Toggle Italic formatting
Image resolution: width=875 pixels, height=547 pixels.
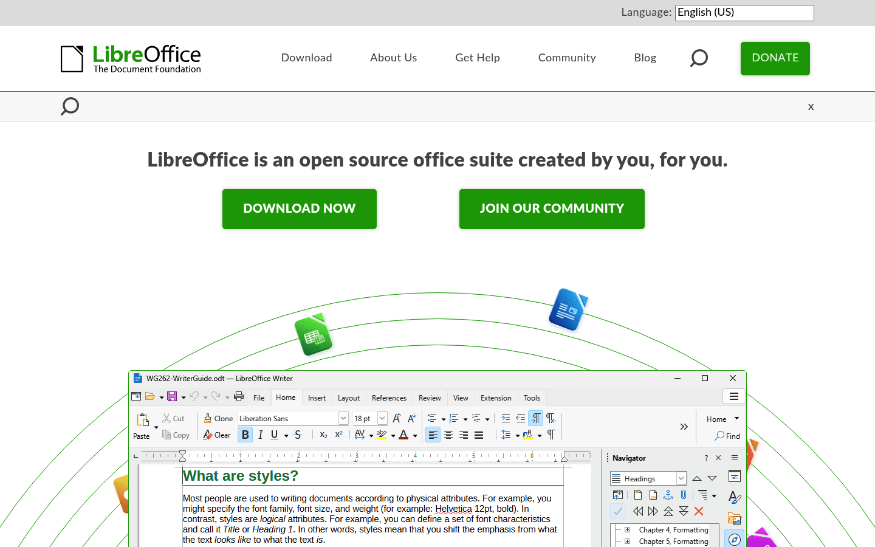tap(260, 435)
